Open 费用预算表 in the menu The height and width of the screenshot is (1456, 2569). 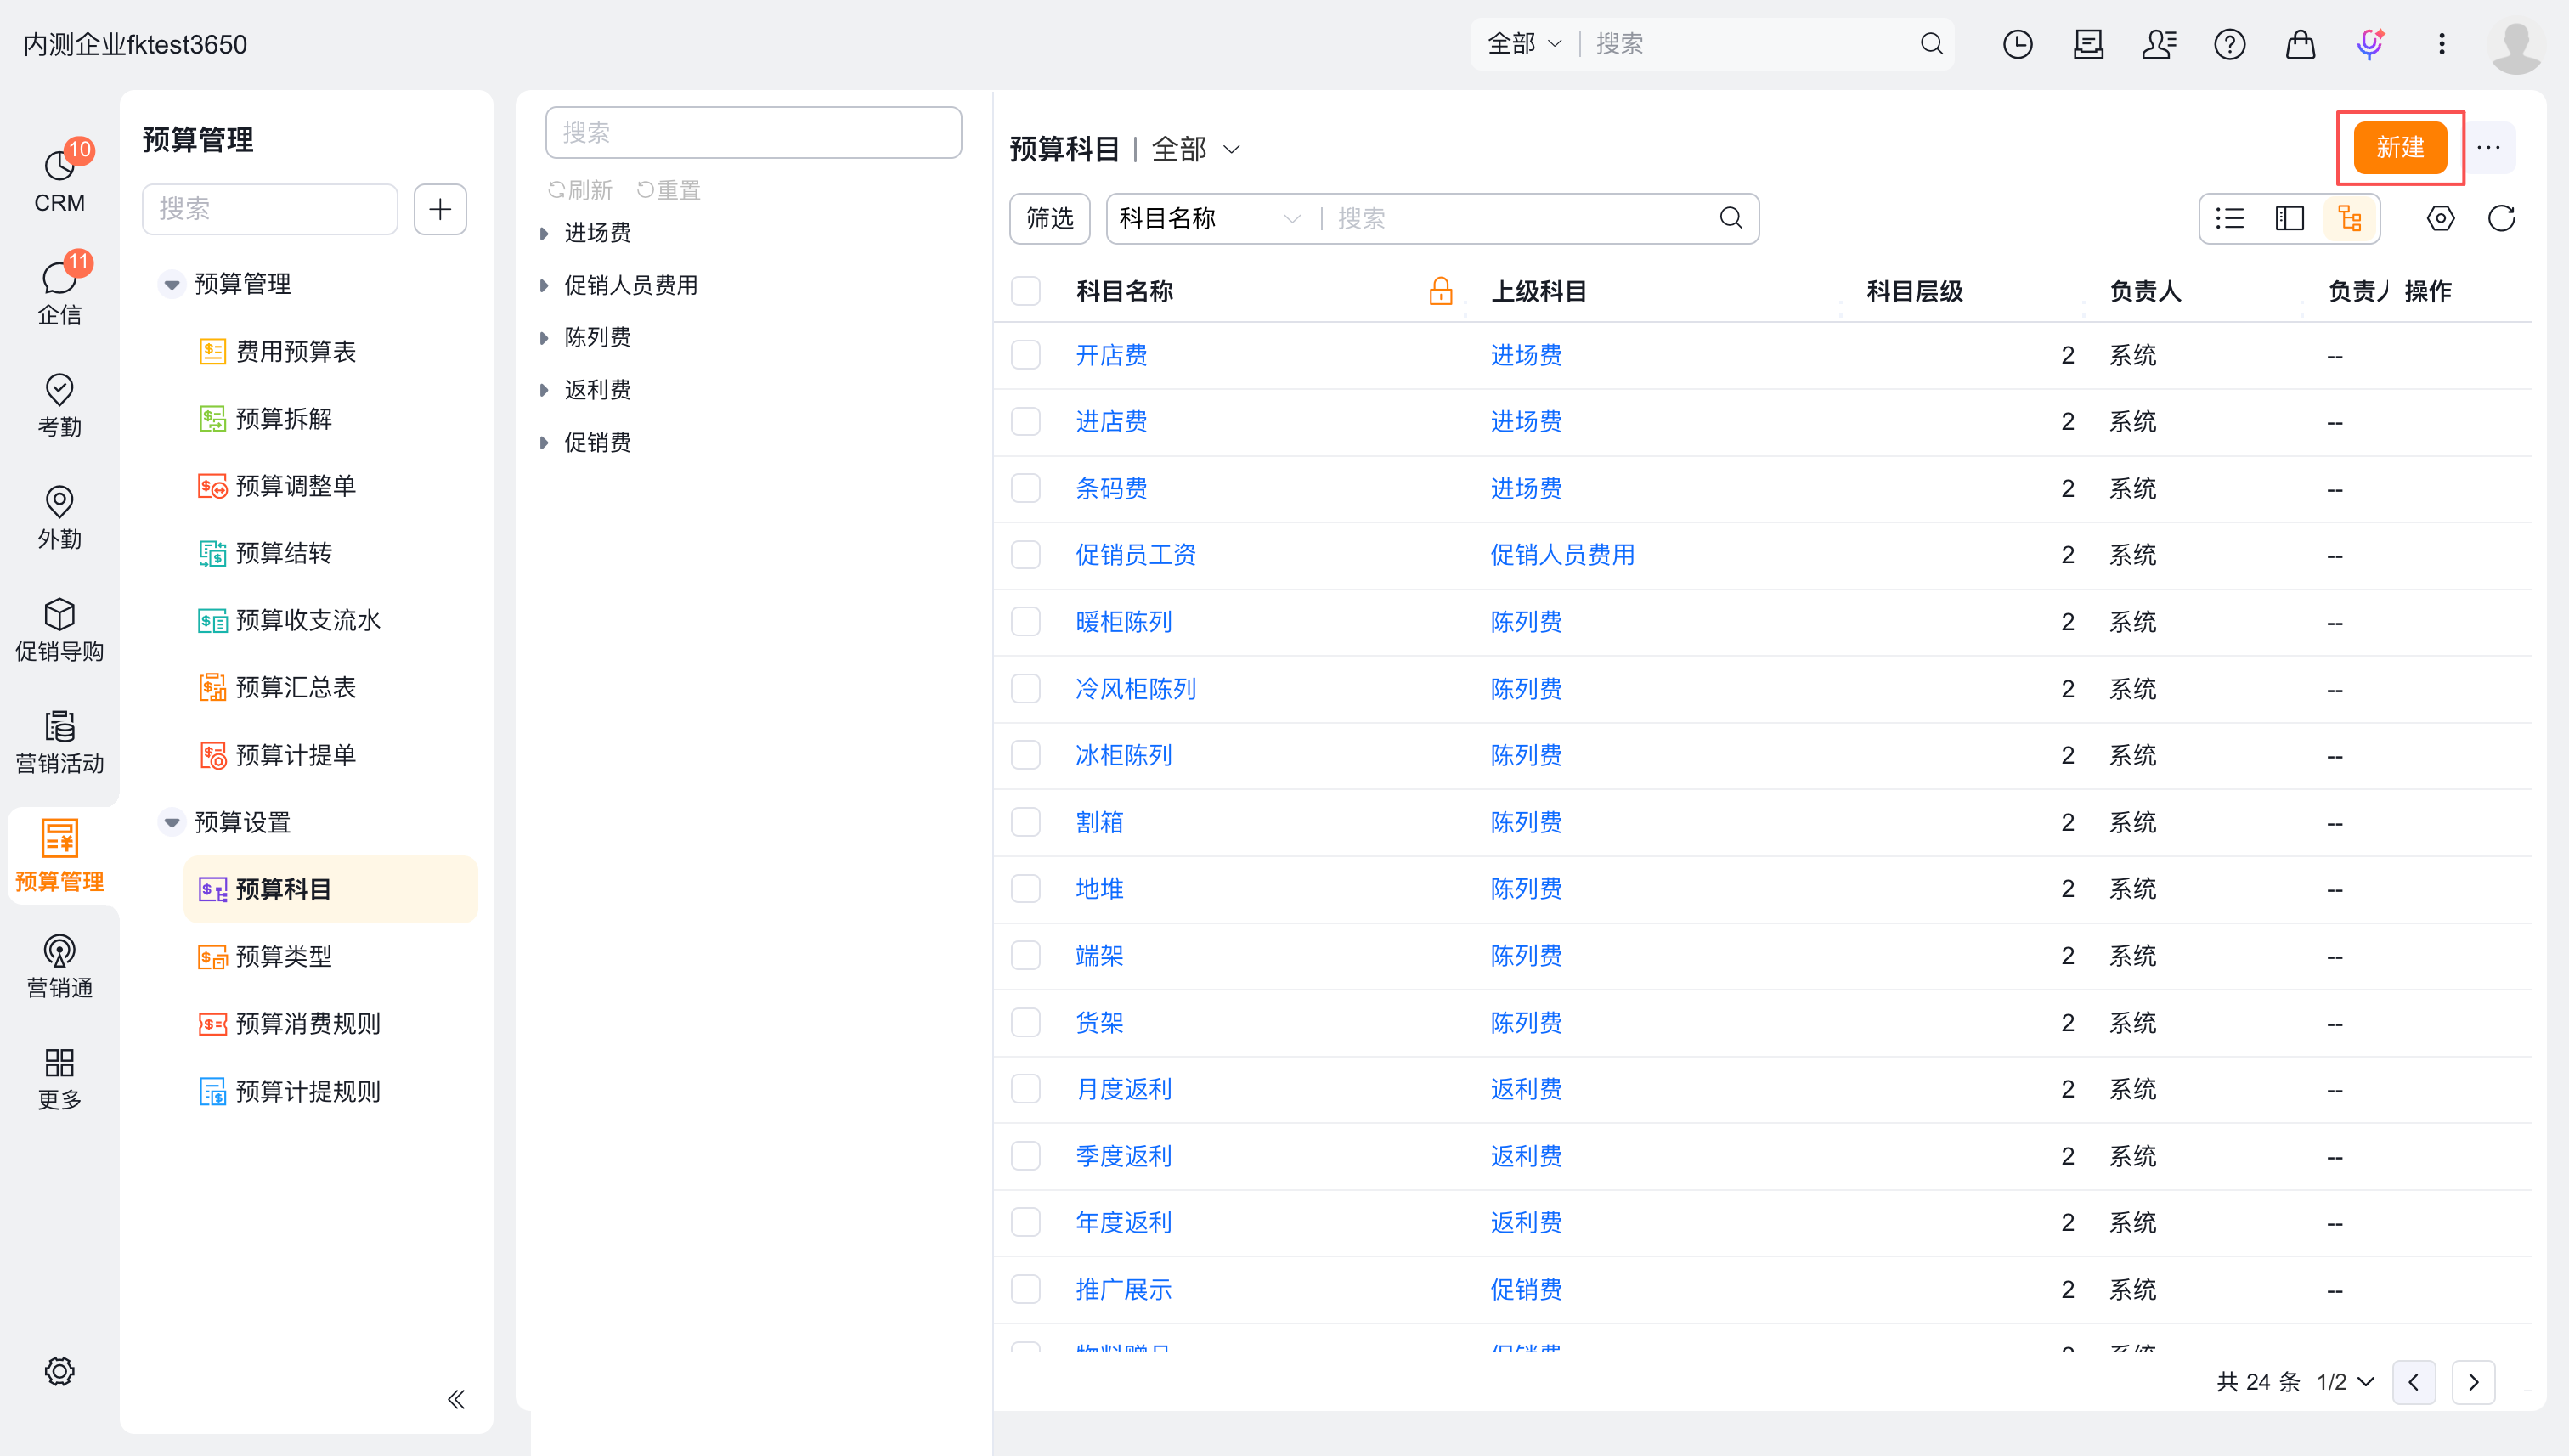click(295, 352)
